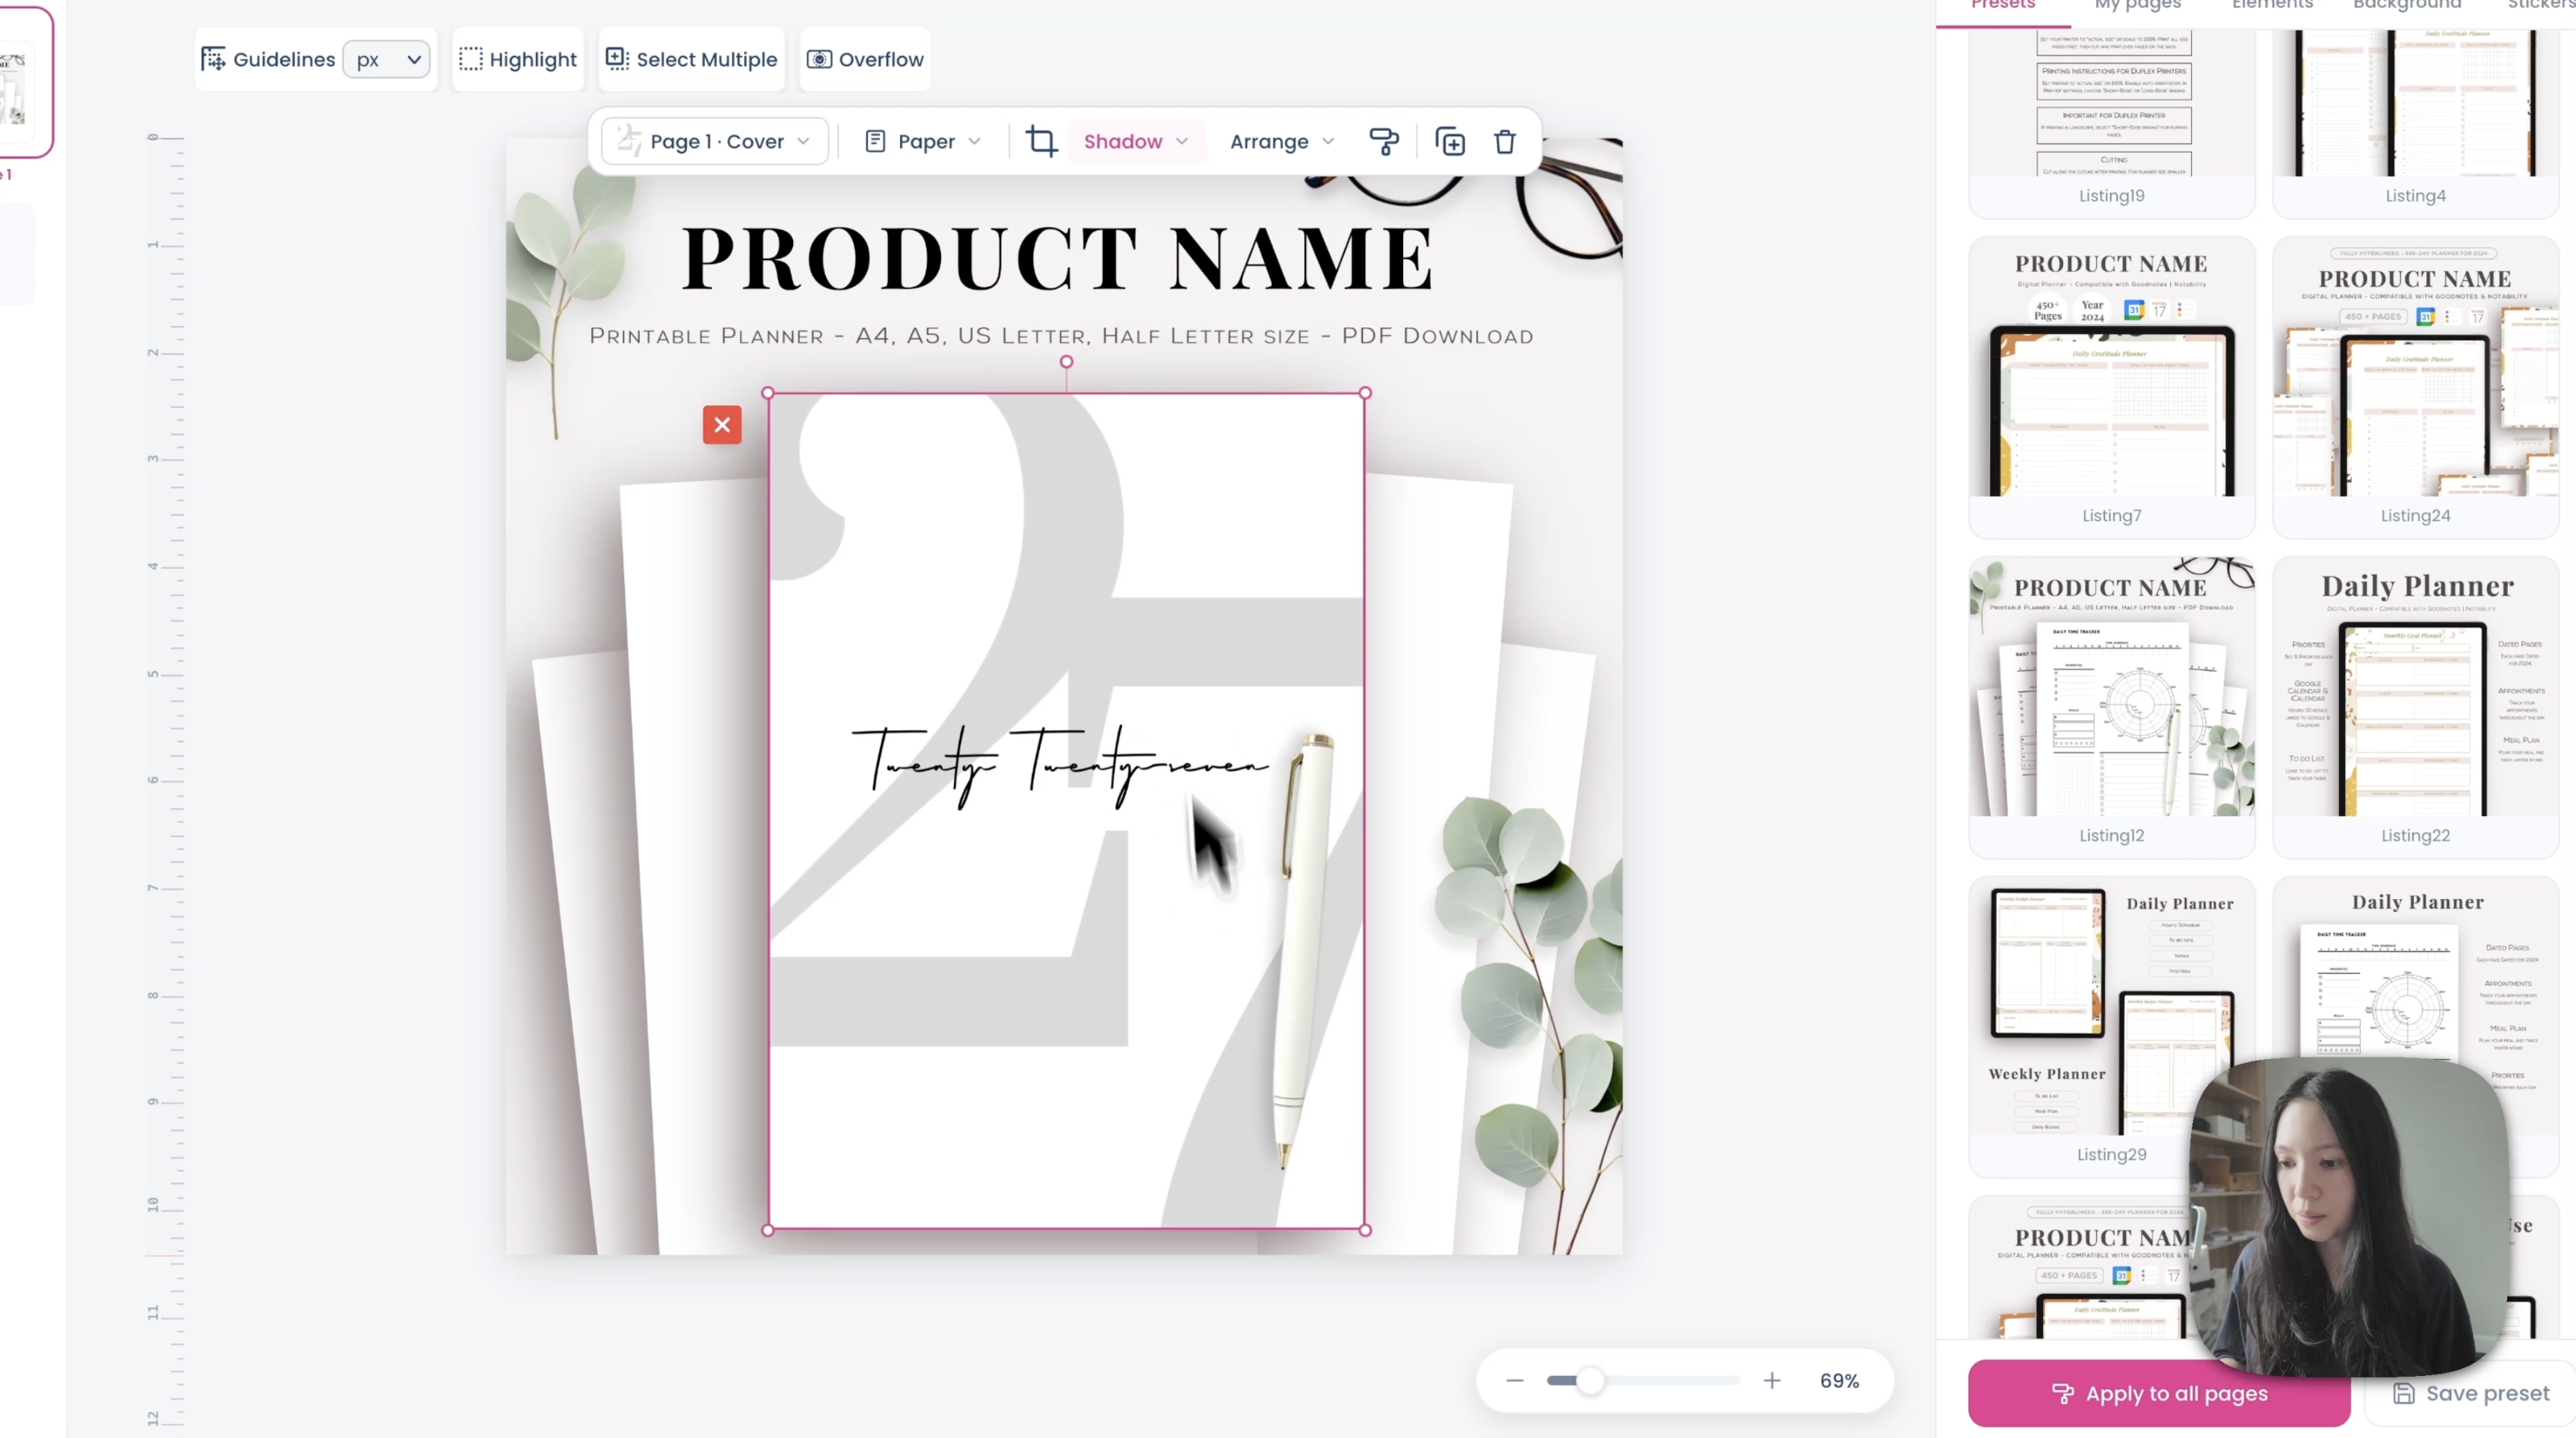The height and width of the screenshot is (1438, 2576).
Task: Click the 69% zoom value
Action: pos(1839,1380)
